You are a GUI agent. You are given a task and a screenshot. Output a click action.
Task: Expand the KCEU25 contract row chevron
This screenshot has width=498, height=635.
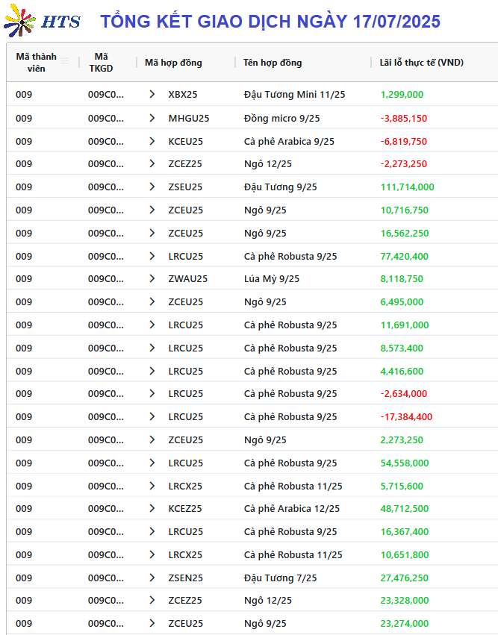pos(152,141)
